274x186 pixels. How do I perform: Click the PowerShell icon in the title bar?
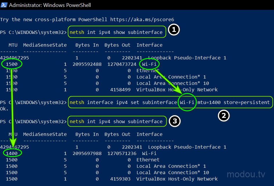pyautogui.click(x=4, y=5)
